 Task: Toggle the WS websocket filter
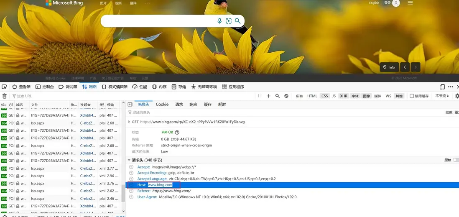pos(388,96)
